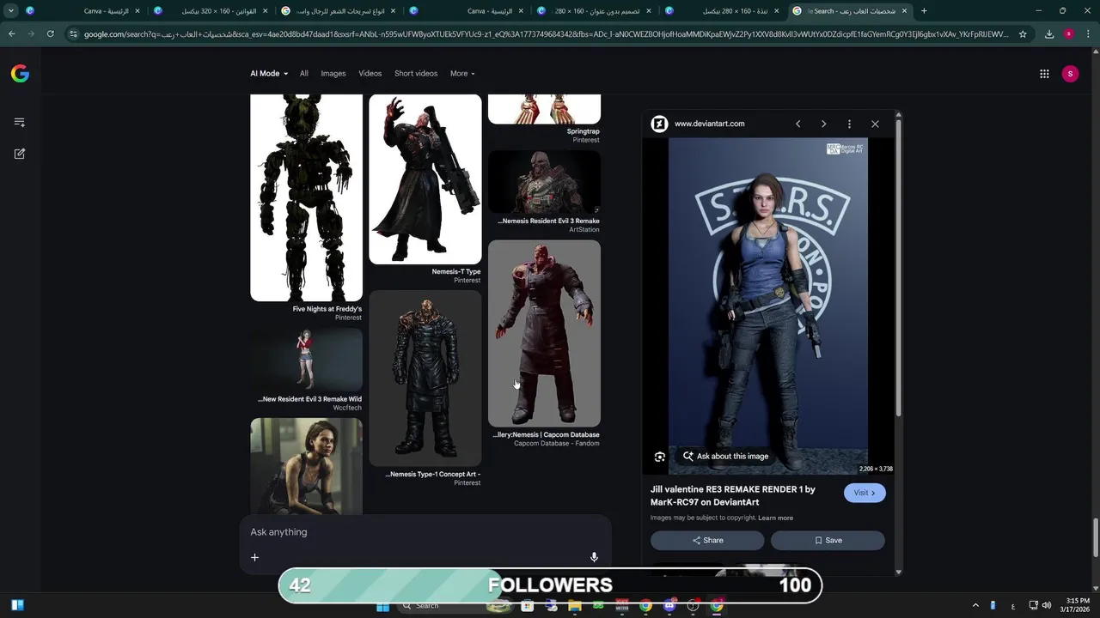This screenshot has height=618, width=1100.
Task: Click the plus icon to add an attachment
Action: pos(254,557)
